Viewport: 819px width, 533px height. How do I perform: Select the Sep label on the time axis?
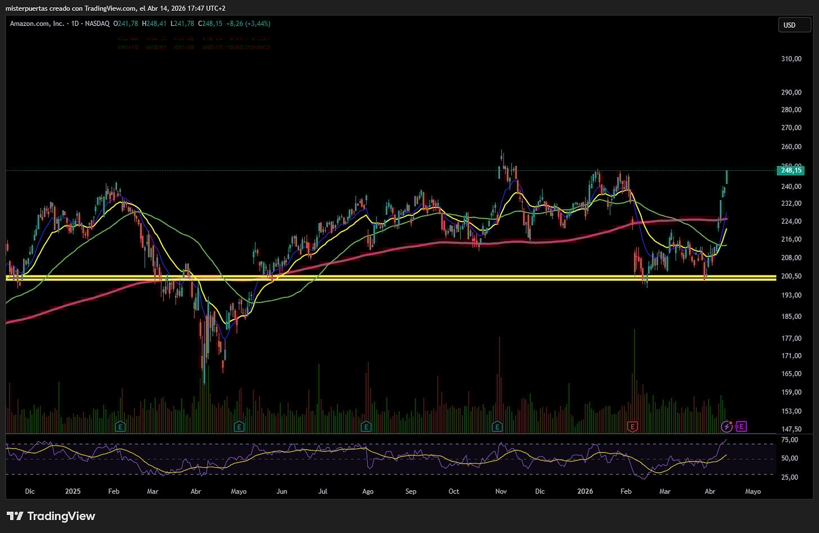[x=411, y=492]
